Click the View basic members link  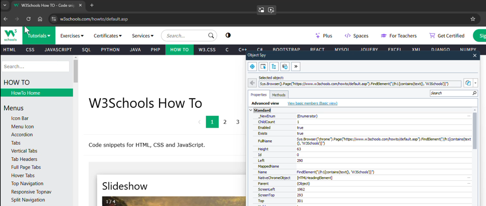[x=312, y=103]
